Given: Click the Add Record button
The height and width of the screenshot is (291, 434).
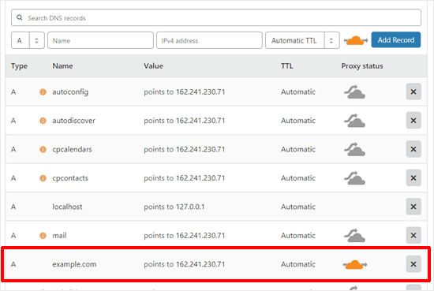Looking at the screenshot, I should [x=396, y=40].
